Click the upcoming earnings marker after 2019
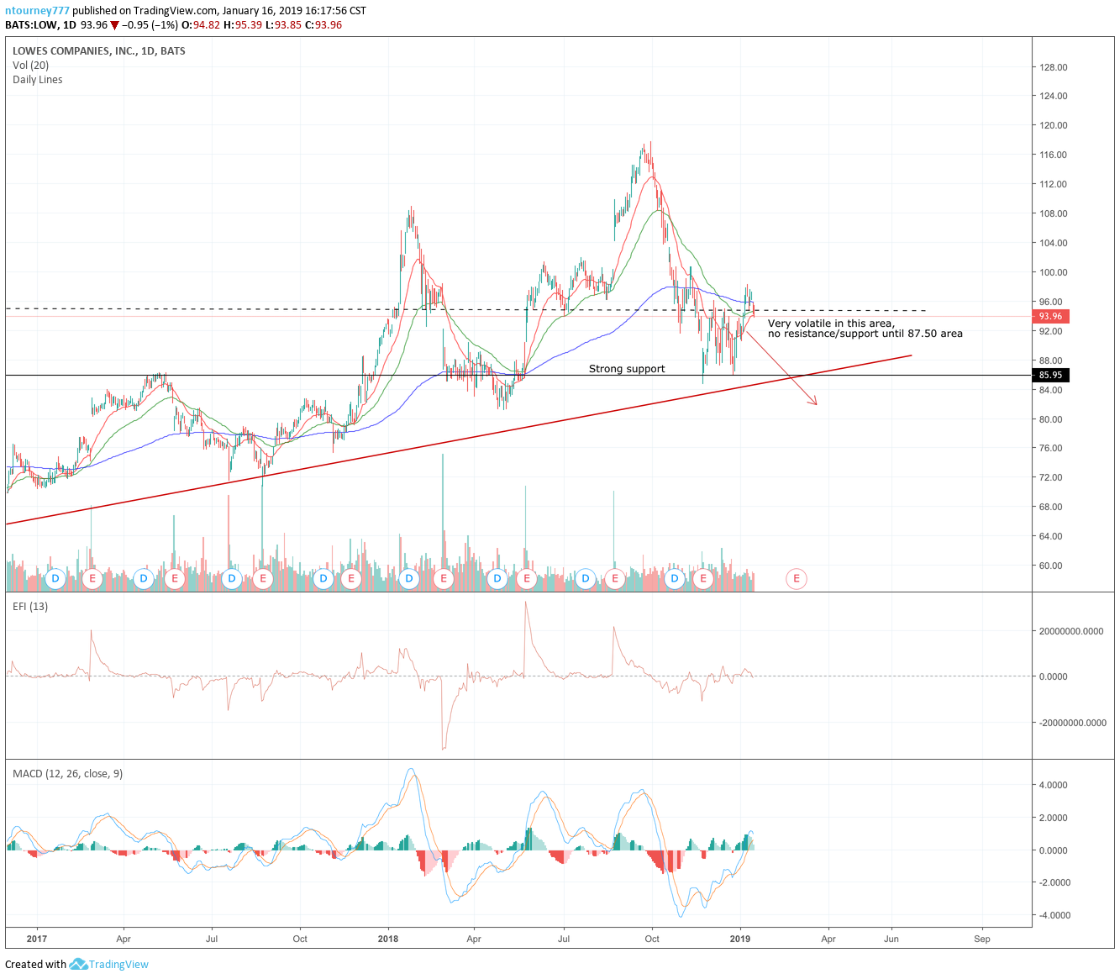Viewport: 1120px width, 979px height. coord(796,578)
